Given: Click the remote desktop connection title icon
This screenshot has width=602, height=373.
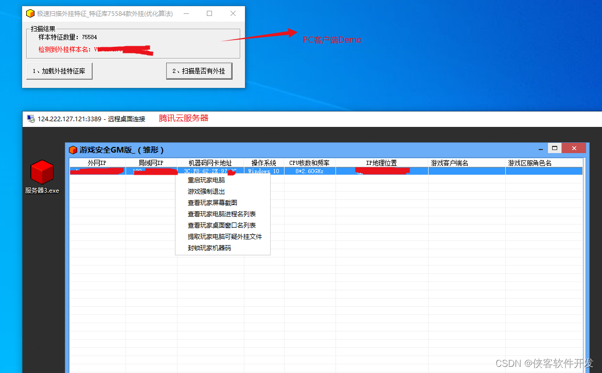Looking at the screenshot, I should point(31,119).
